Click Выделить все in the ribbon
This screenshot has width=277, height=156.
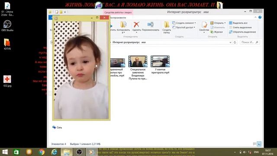tap(238, 23)
